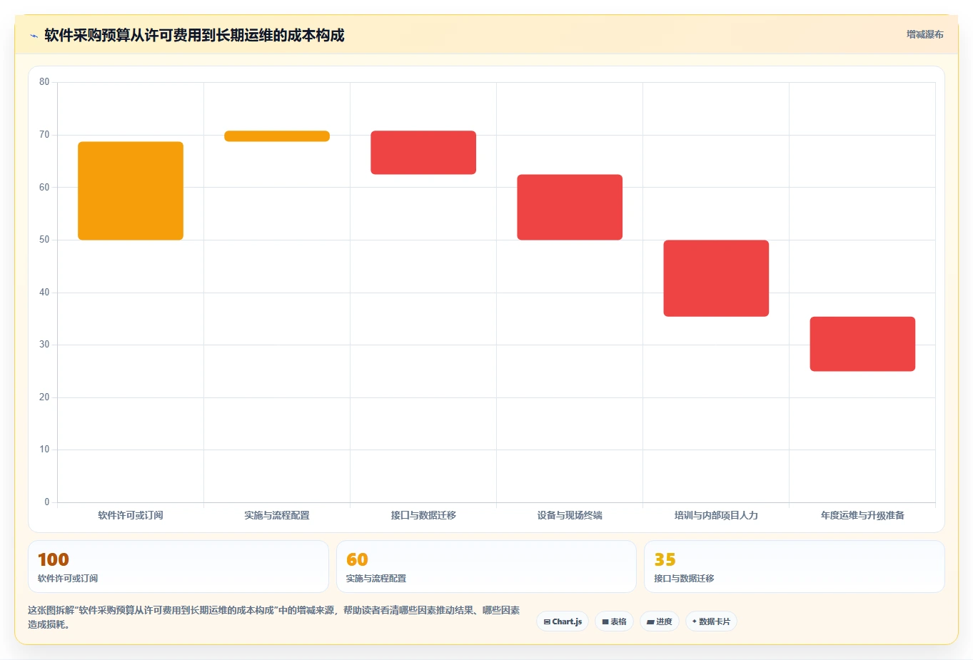Click the lightning icon beside the chart title
This screenshot has width=973, height=660.
pyautogui.click(x=34, y=36)
